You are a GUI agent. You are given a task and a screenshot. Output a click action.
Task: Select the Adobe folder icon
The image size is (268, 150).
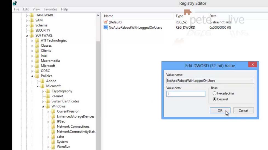point(42,81)
